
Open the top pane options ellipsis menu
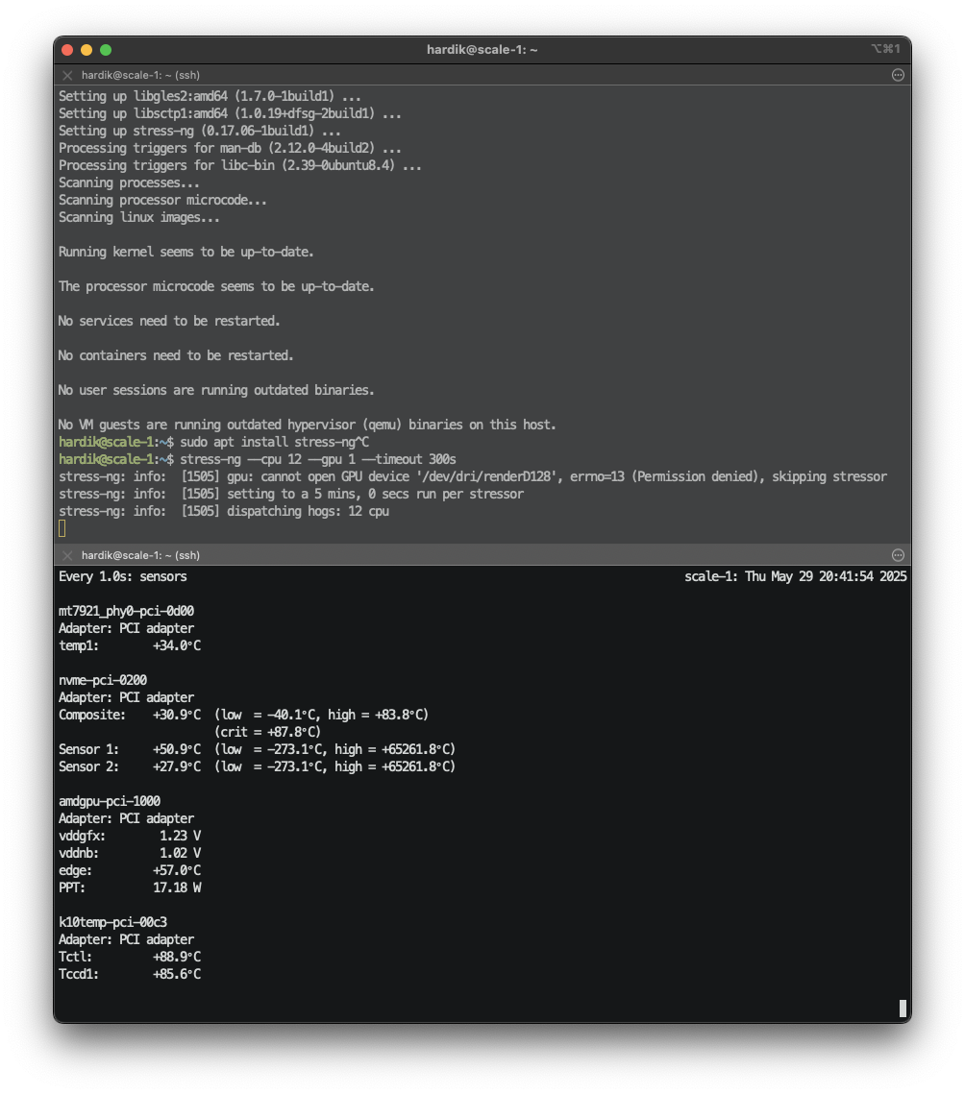898,75
